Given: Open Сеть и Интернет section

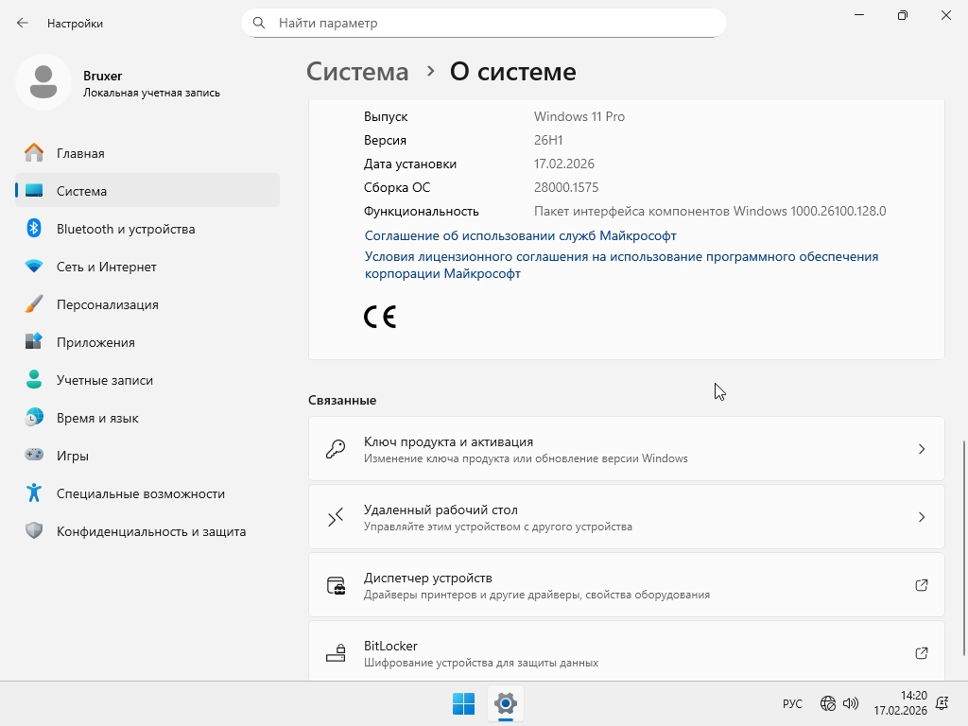Looking at the screenshot, I should (147, 266).
